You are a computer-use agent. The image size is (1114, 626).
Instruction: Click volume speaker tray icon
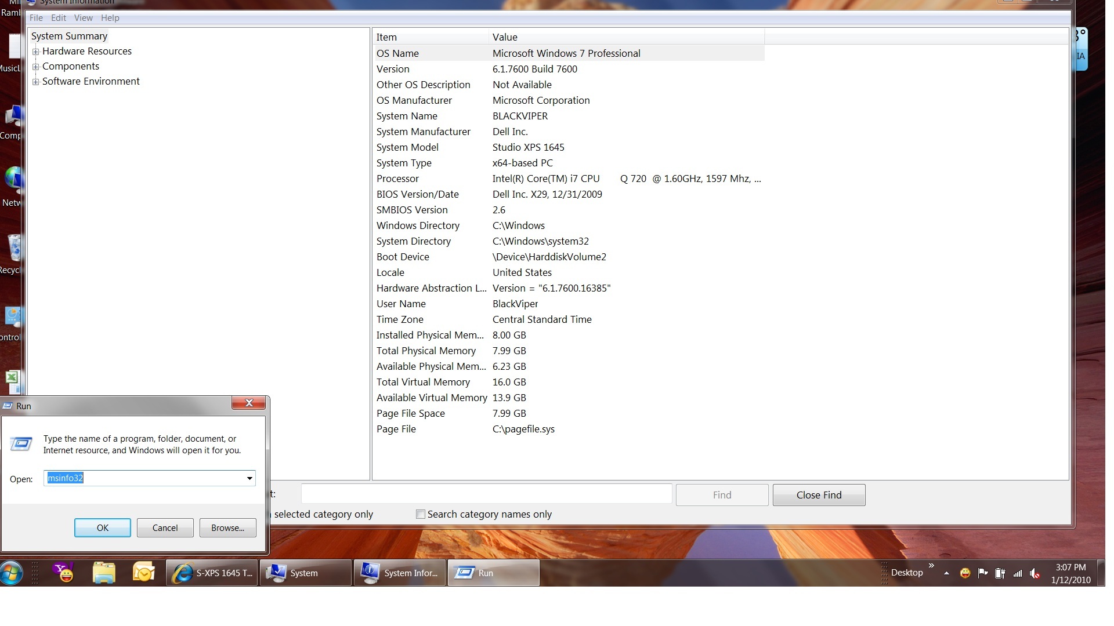click(1035, 573)
